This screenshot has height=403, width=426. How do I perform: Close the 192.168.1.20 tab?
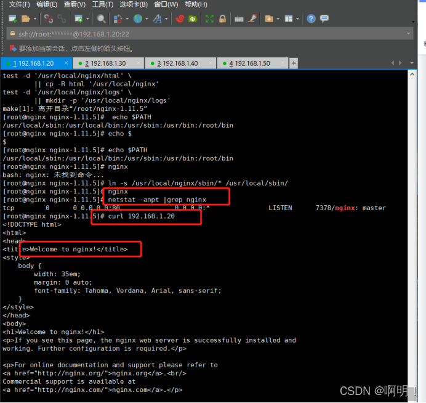[66, 63]
